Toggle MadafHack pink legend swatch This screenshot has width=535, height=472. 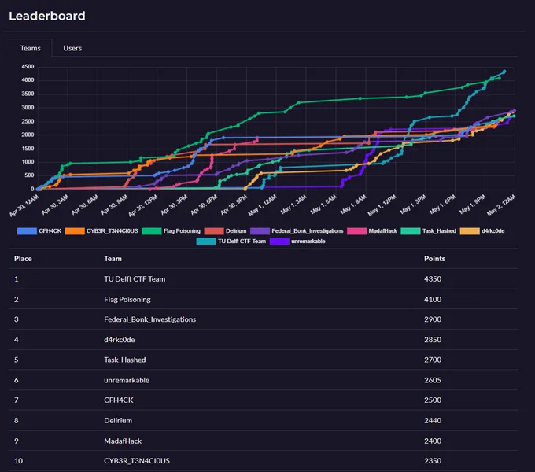tap(357, 231)
